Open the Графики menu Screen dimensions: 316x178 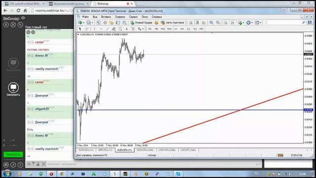[120, 17]
